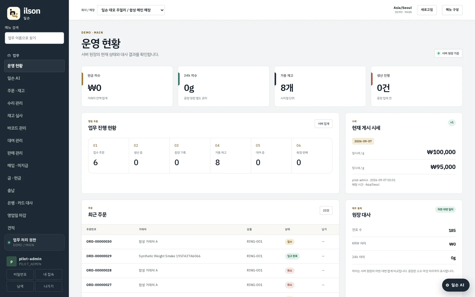This screenshot has width=475, height=297.
Task: Select 운영 현황 in the sidebar
Action: [x=34, y=66]
